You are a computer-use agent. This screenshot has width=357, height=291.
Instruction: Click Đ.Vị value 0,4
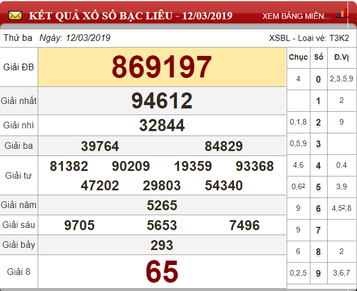[x=341, y=165]
